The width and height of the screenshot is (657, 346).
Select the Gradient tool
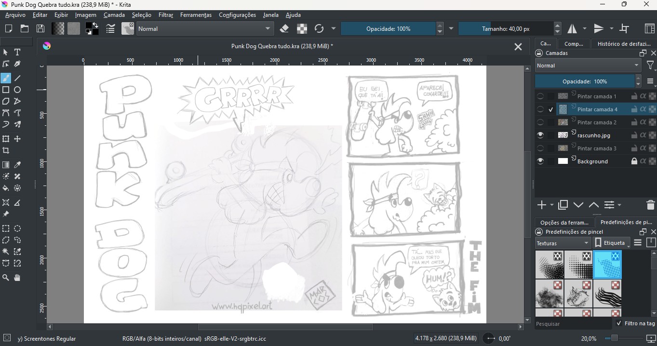point(6,164)
